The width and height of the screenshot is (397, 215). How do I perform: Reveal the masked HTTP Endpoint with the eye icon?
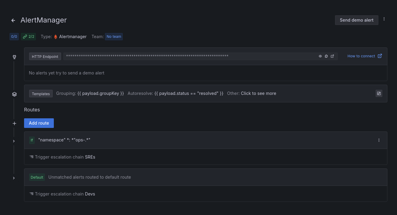320,56
